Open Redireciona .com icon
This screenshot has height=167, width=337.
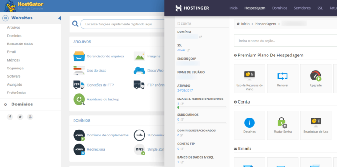[79, 149]
